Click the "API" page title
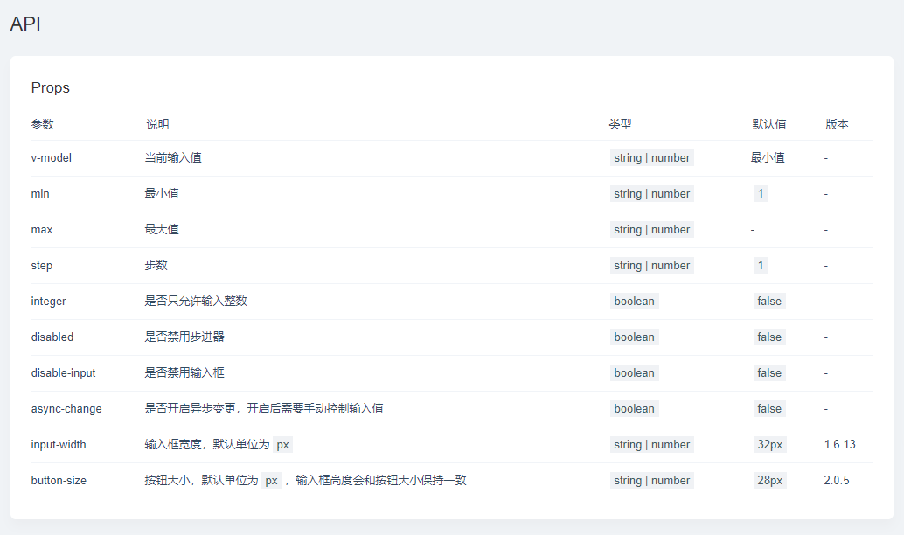This screenshot has height=535, width=904. [24, 24]
